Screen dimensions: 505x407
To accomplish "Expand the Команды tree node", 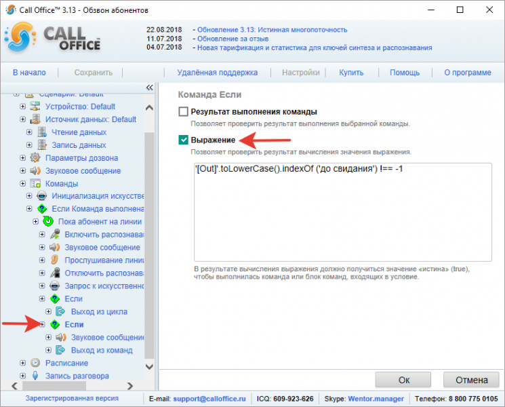I will pyautogui.click(x=22, y=184).
